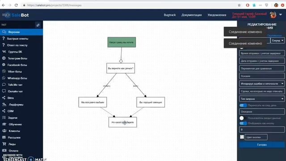Click the Клиенты people icon

click(x=4, y=131)
